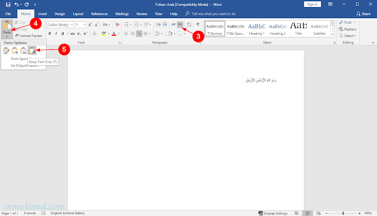Choose the Keep Source Formatting paste icon
This screenshot has width=377, height=216.
point(6,50)
